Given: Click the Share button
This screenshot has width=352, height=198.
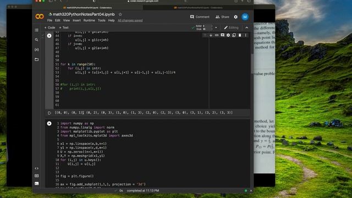Looking at the screenshot, I should point(222,17).
